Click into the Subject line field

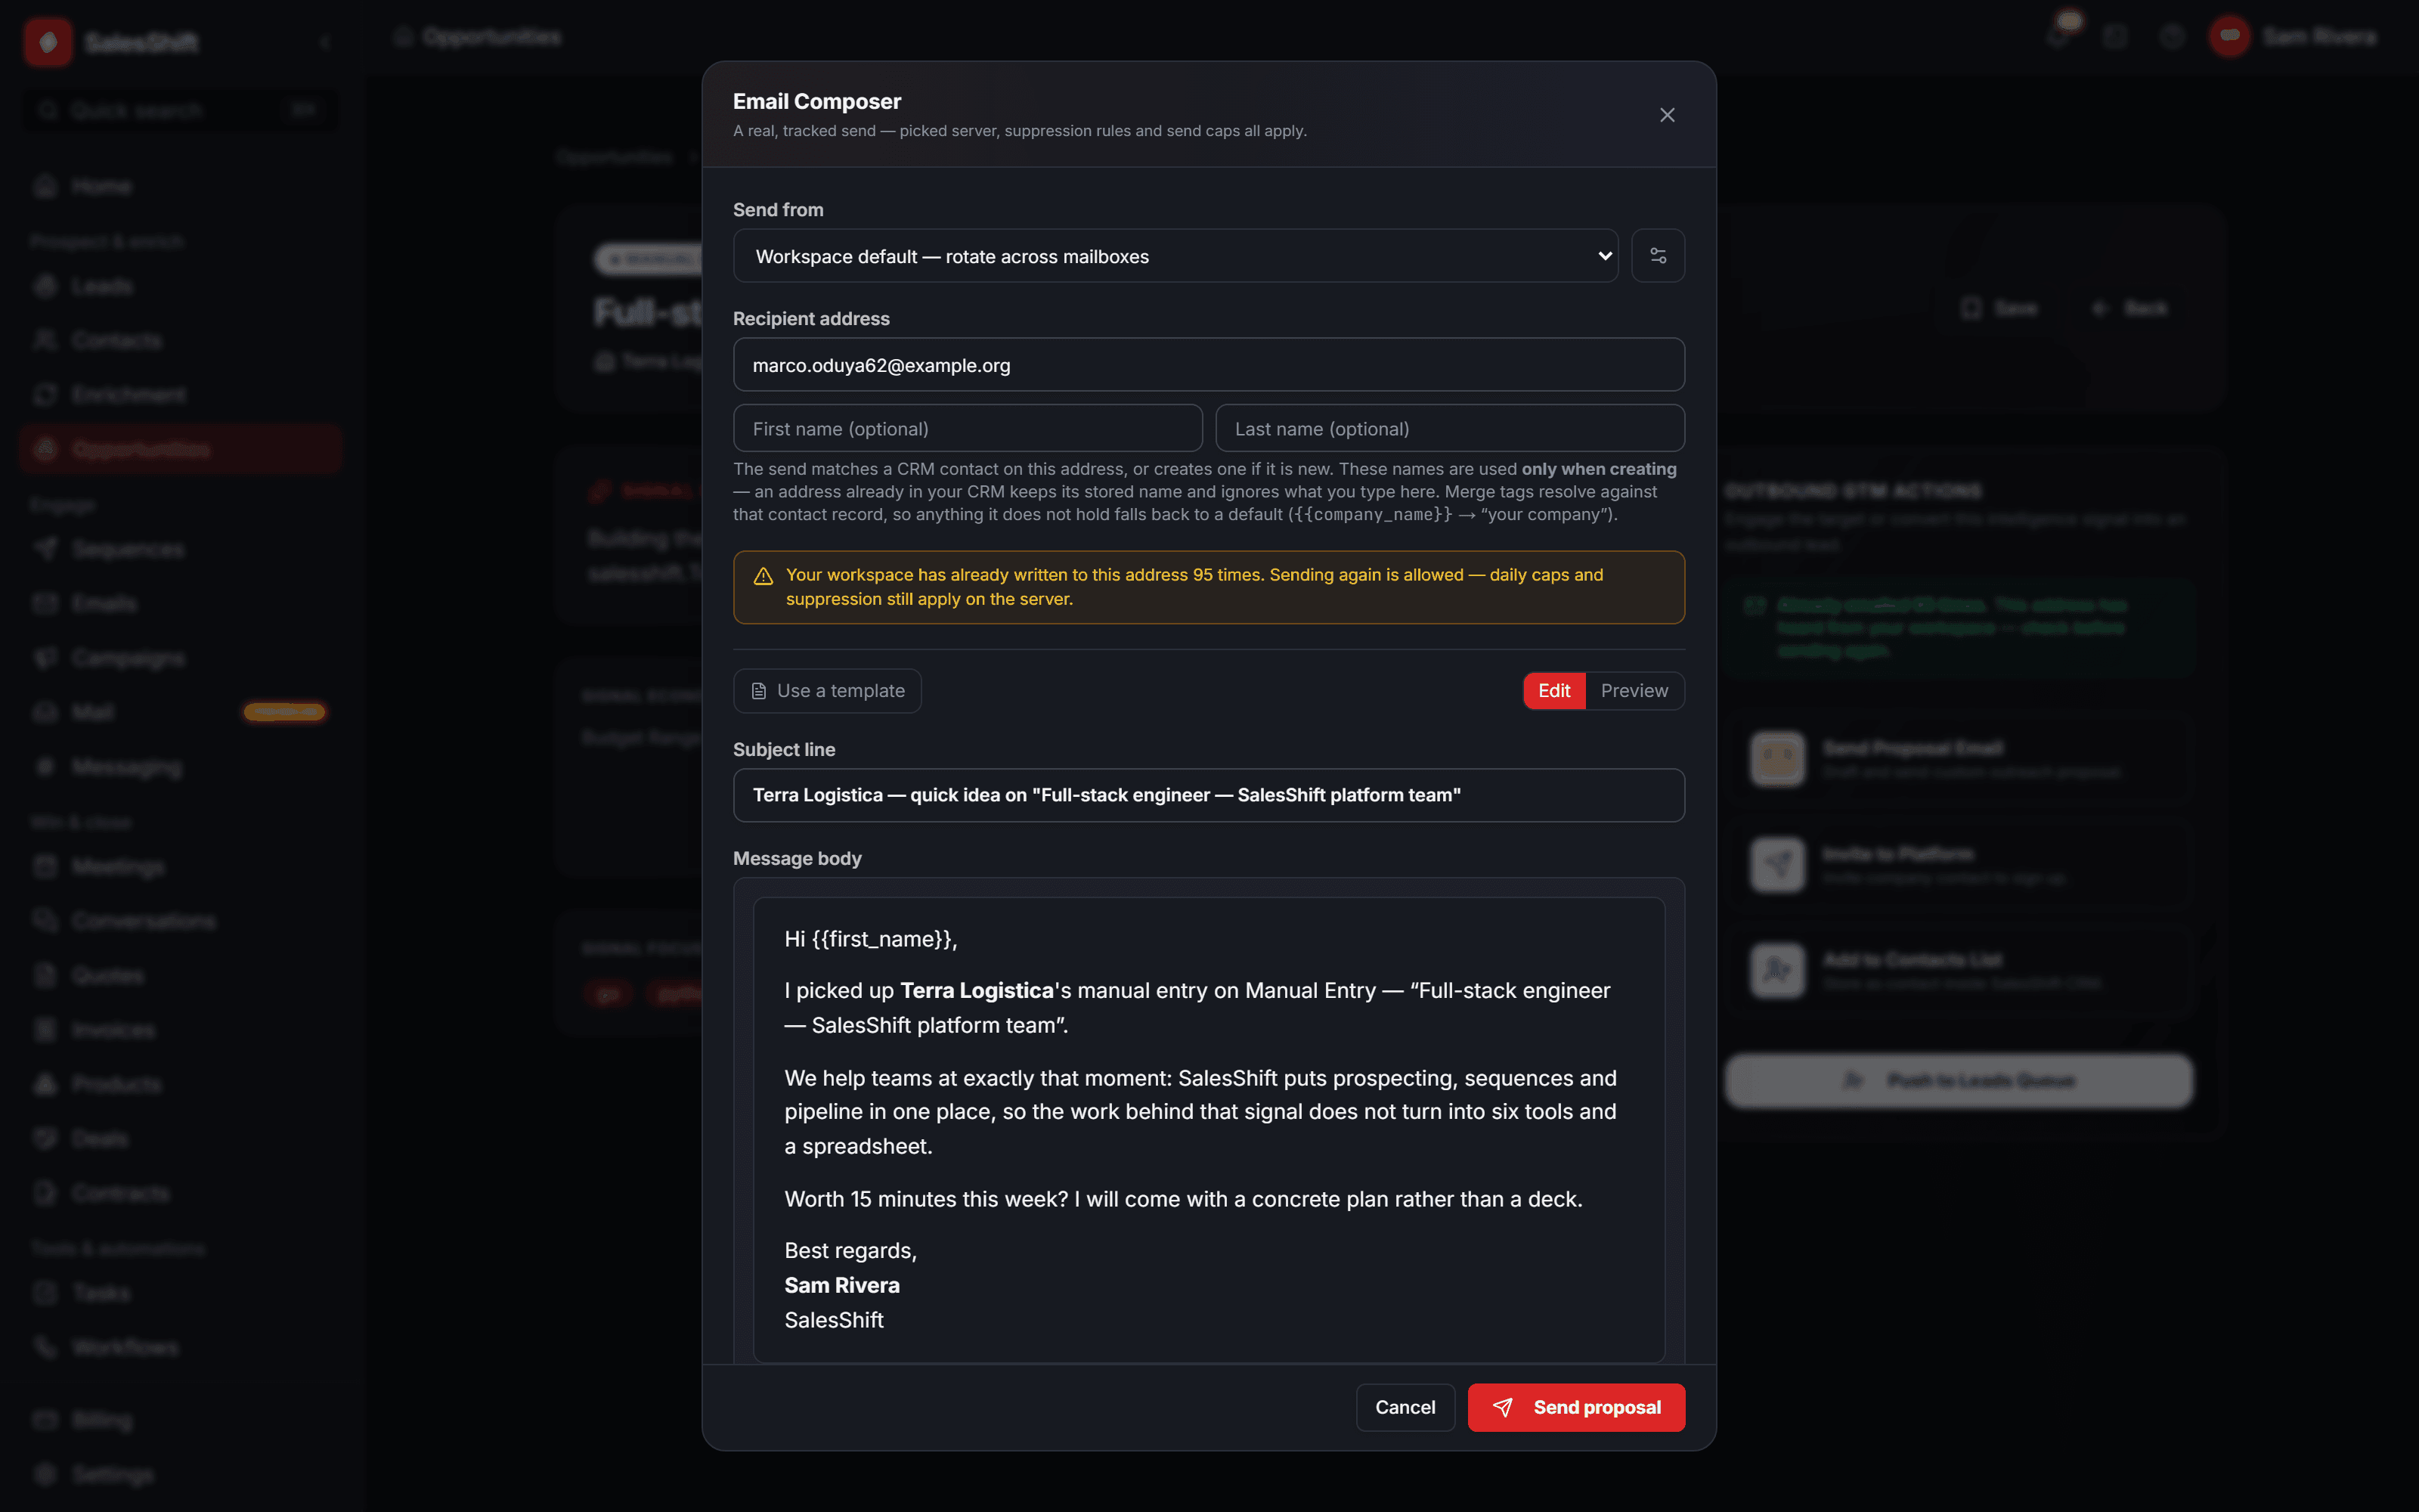click(1209, 795)
